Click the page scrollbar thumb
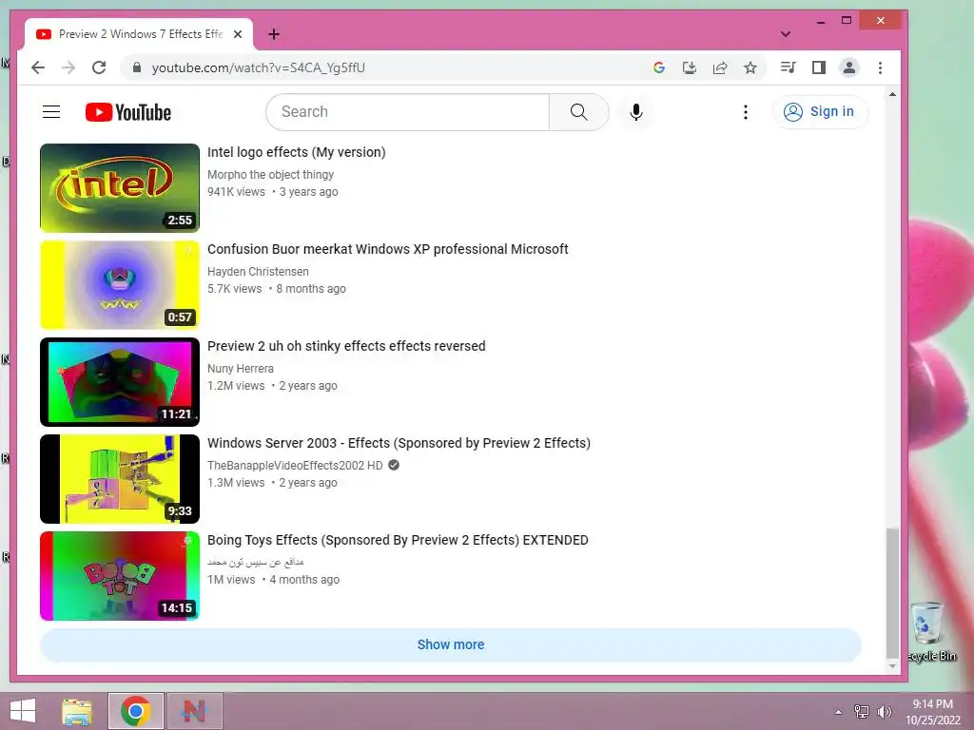Viewport: 974px width, 730px height. coord(892,592)
